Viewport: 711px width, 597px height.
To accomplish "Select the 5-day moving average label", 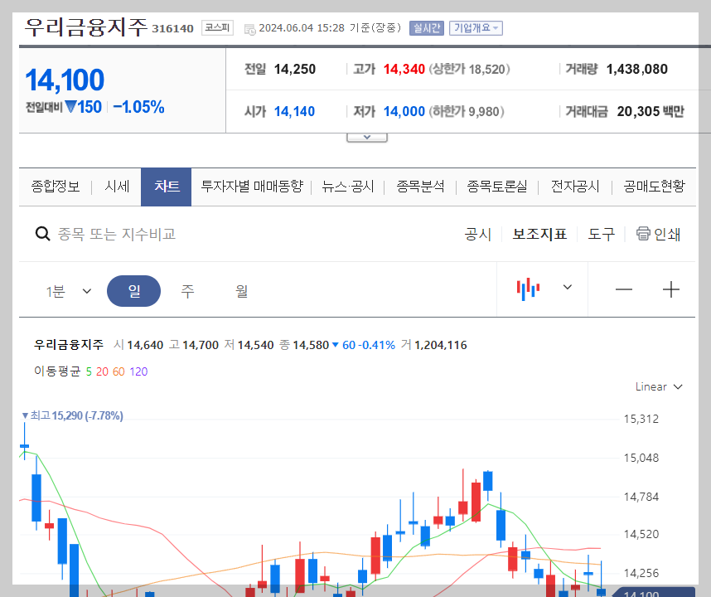I will pos(89,372).
